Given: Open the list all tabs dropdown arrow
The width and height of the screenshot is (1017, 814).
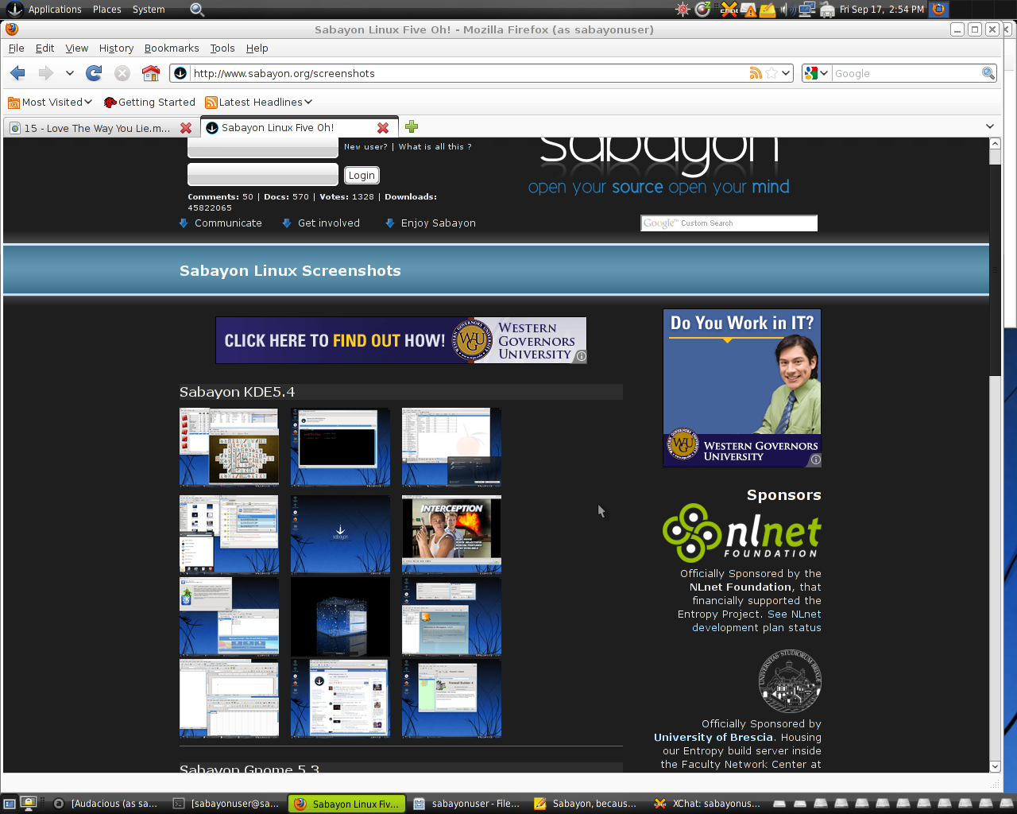Looking at the screenshot, I should pyautogui.click(x=990, y=126).
